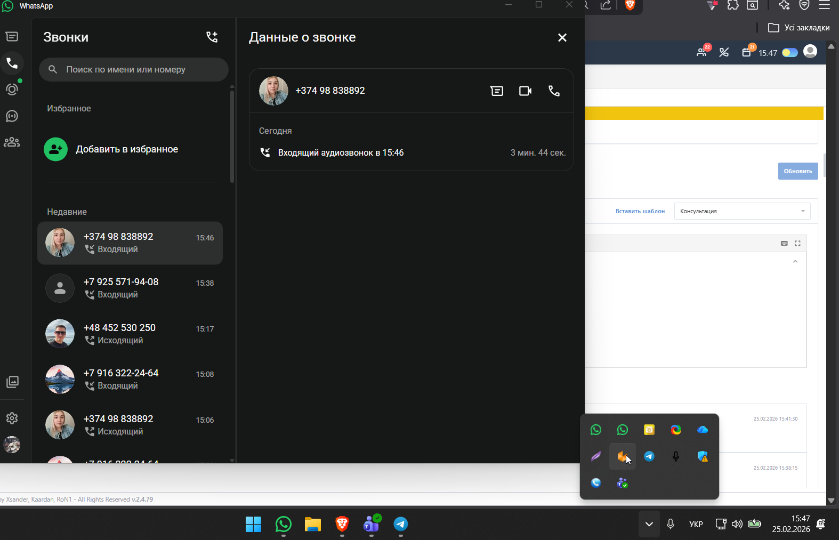Open the Media gallery icon in WhatsApp sidebar
This screenshot has height=540, width=839.
coord(12,382)
